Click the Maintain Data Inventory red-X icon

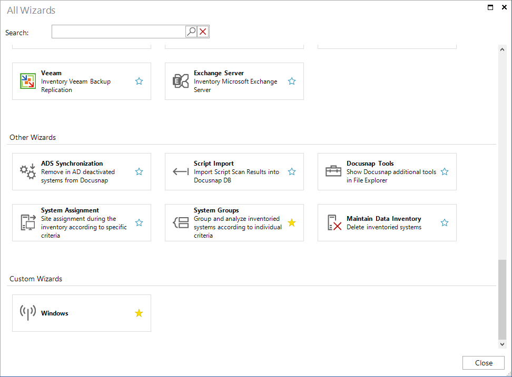tap(332, 222)
